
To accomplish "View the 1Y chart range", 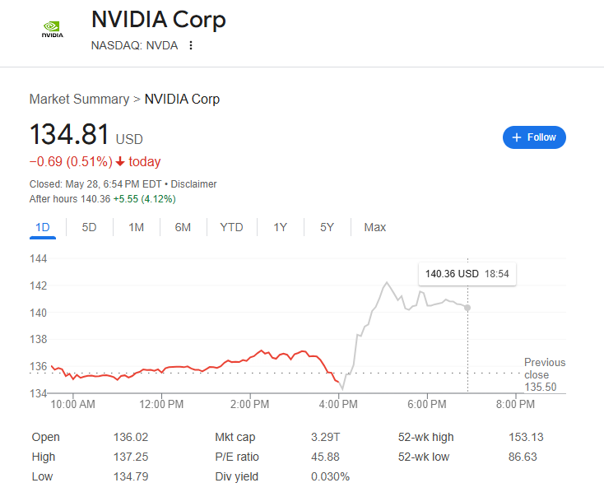I will click(281, 227).
